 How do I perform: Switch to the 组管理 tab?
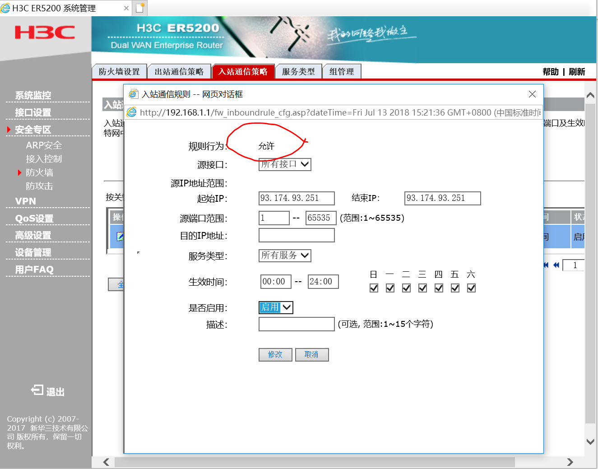(342, 71)
